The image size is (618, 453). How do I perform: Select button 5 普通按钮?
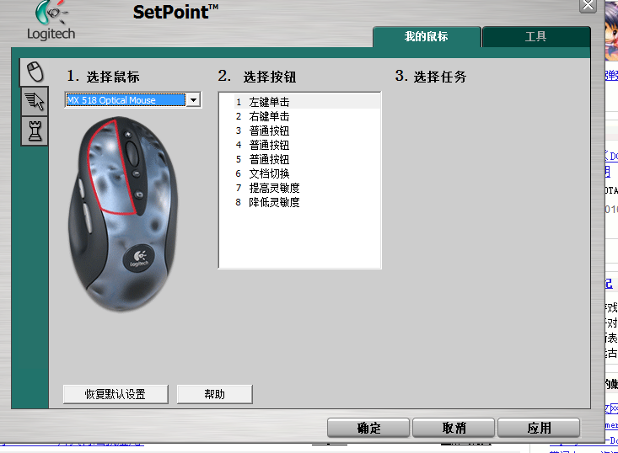tap(307, 159)
